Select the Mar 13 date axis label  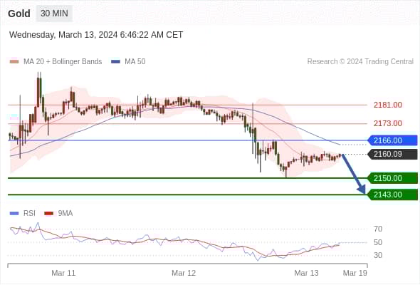[x=306, y=273]
